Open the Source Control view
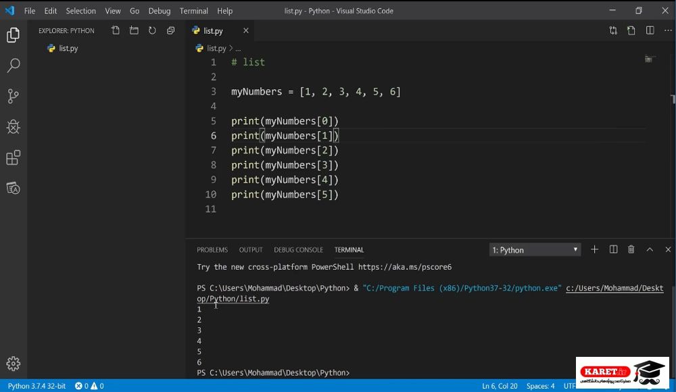The image size is (676, 392). (13, 96)
